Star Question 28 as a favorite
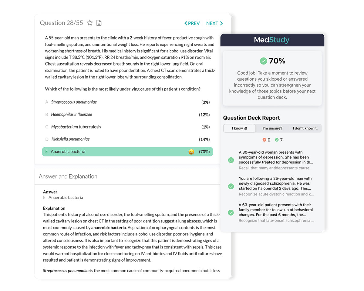 [90, 23]
